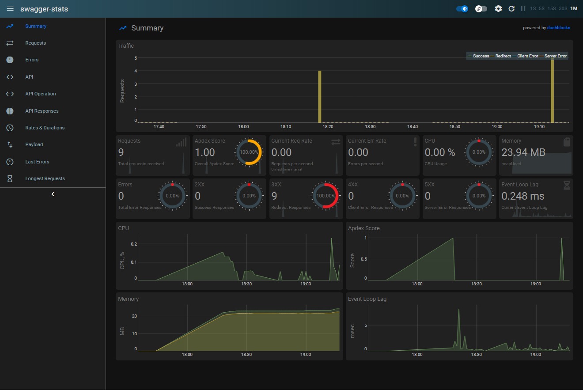The width and height of the screenshot is (583, 390).
Task: Click the 3XX Redirect Responses card
Action: [x=306, y=199]
